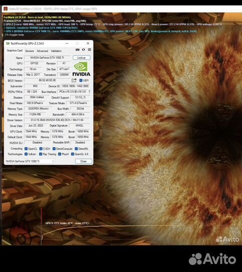Click the FurMark window title icon
Image resolution: width=242 pixels, height=272 pixels.
tap(6, 9)
